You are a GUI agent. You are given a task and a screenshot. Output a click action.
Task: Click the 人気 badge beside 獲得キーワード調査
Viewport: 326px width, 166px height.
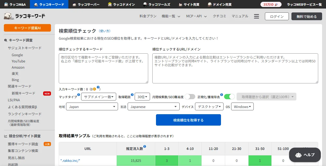(47, 144)
